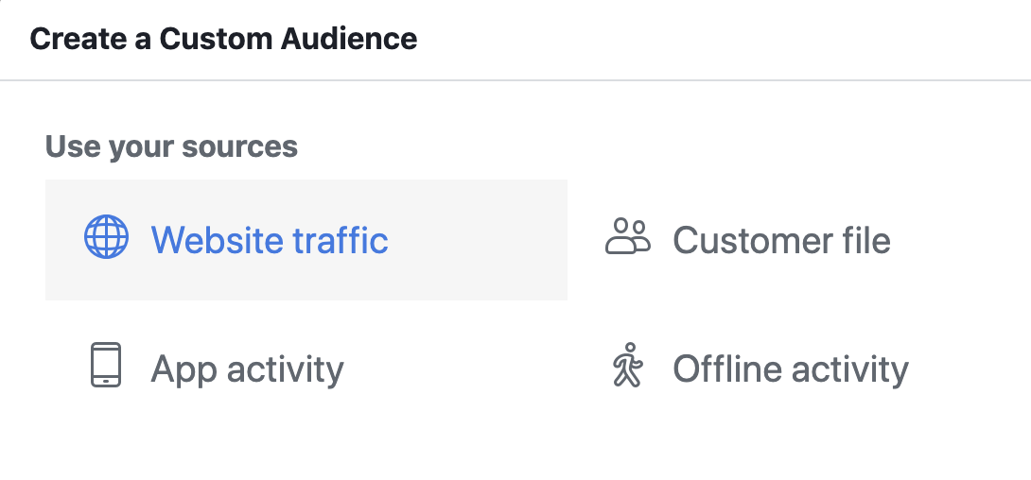Choose the "Customer file" text label
The image size is (1031, 480).
(781, 240)
